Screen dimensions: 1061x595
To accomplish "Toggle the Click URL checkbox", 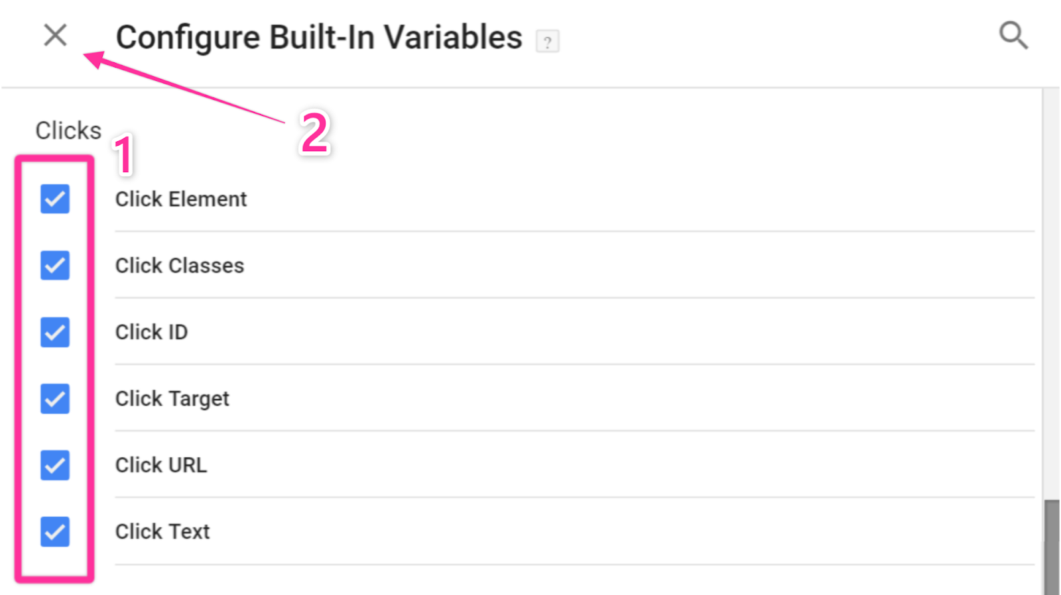I will [x=55, y=465].
